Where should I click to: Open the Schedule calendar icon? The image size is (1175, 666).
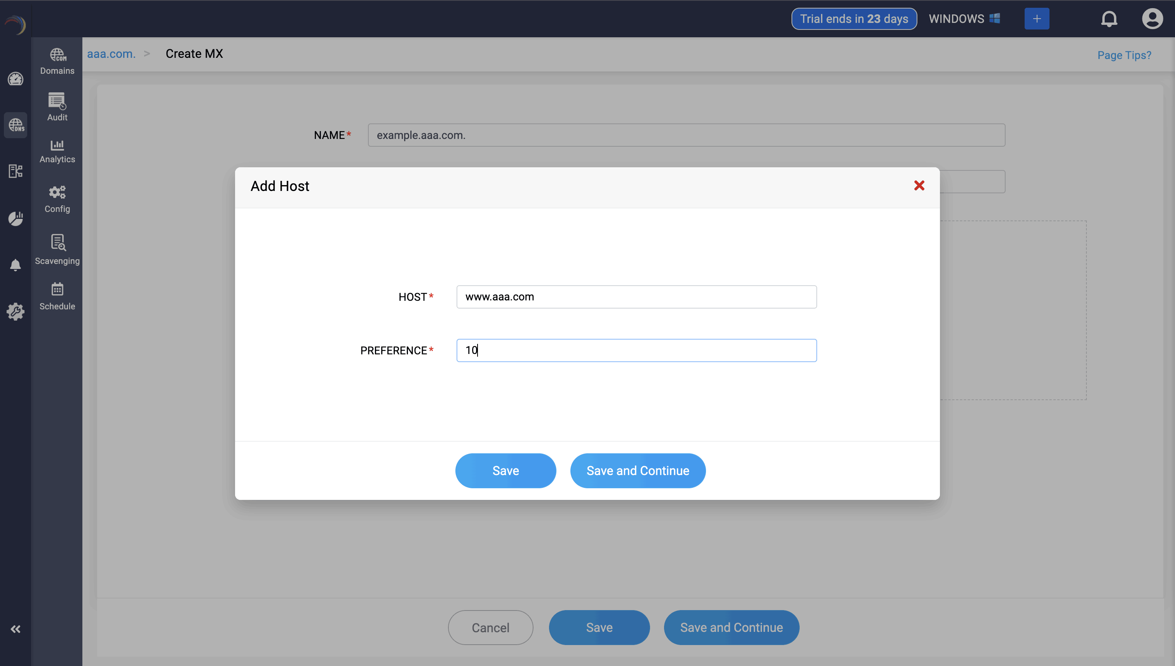57,296
